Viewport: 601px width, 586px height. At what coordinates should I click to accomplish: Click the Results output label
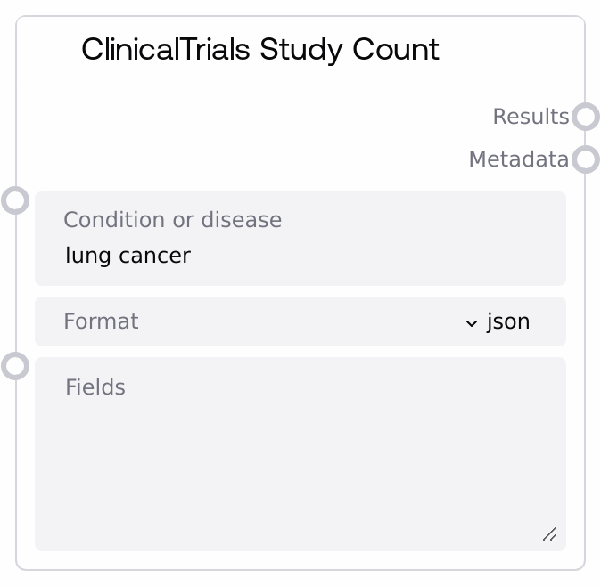pyautogui.click(x=531, y=117)
